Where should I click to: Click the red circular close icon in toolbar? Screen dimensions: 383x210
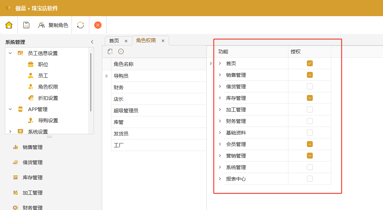98,25
